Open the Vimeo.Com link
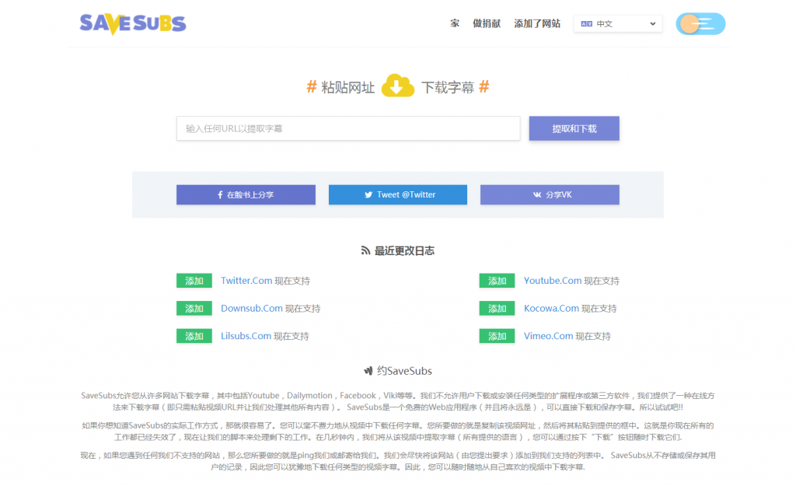796x493 pixels. pyautogui.click(x=548, y=336)
